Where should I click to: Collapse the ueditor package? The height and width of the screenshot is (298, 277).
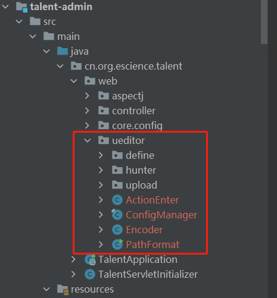click(88, 140)
